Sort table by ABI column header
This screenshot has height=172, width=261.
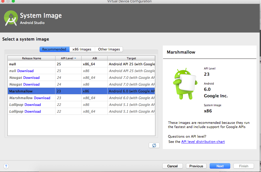tap(95, 58)
